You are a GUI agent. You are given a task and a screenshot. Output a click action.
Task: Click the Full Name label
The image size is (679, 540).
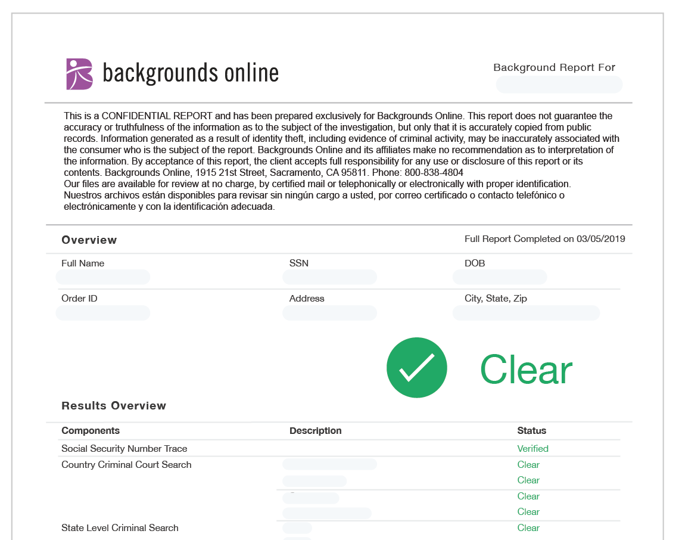(x=83, y=263)
